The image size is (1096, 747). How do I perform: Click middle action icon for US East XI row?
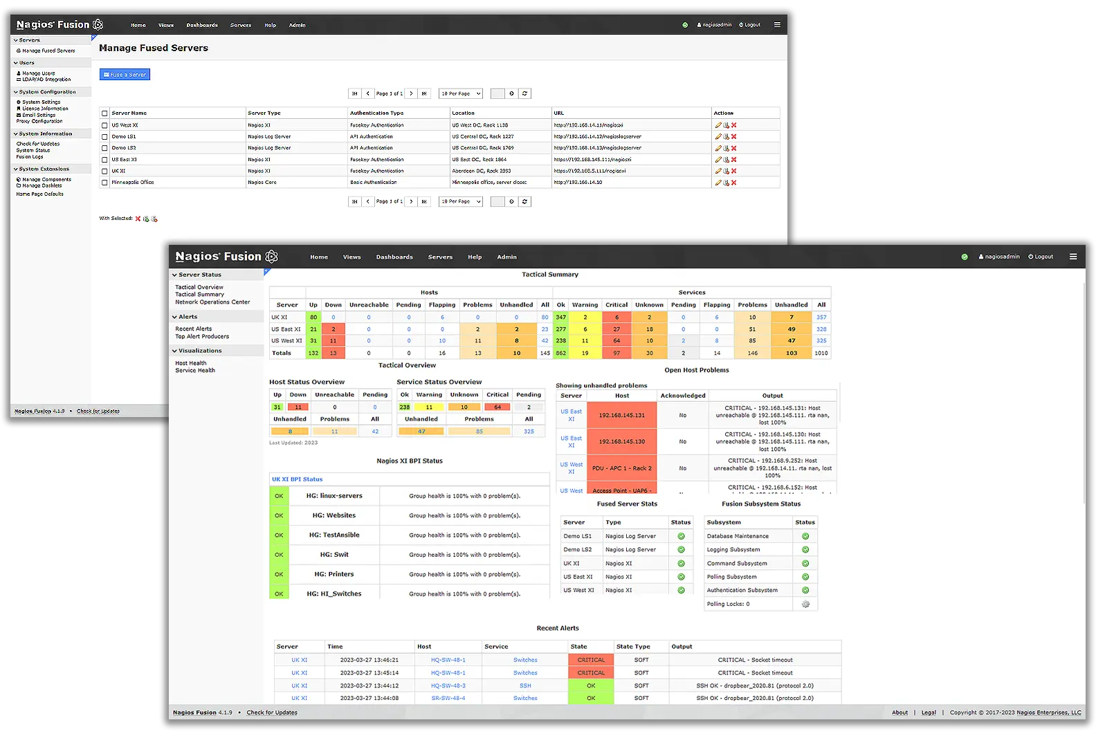point(726,160)
